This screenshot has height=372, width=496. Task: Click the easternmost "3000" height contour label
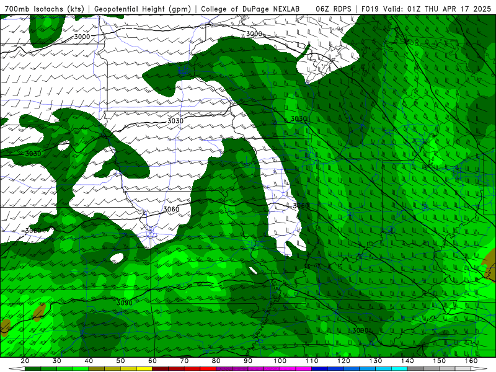[x=254, y=33]
